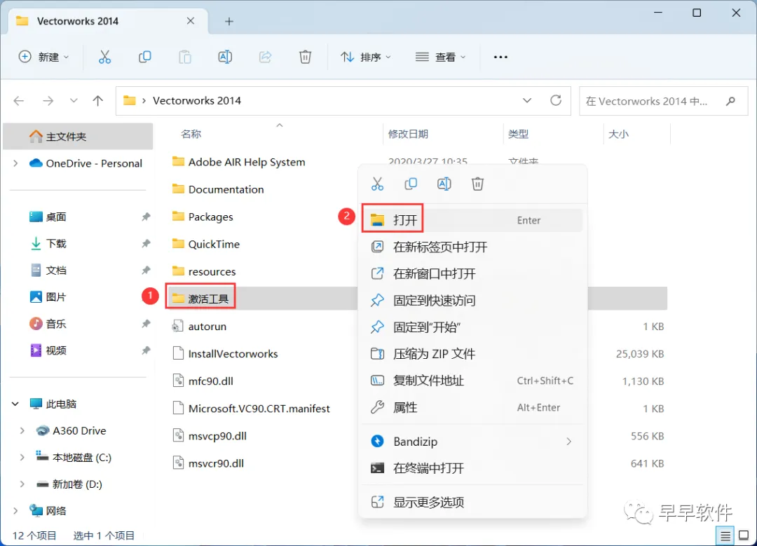Choose 在终端中打开 menu entry

[x=472, y=467]
